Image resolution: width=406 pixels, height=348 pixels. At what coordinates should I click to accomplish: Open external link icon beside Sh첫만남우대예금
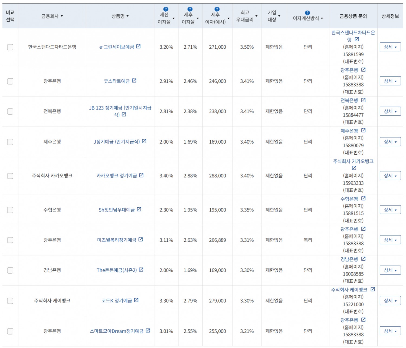139,209
